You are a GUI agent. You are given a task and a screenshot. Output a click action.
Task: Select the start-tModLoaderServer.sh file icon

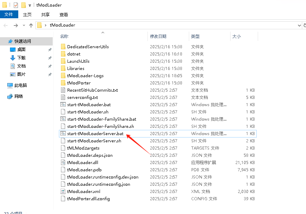(63, 141)
